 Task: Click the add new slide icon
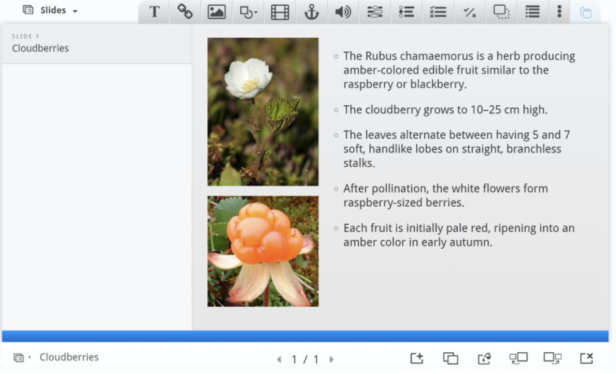pos(417,358)
